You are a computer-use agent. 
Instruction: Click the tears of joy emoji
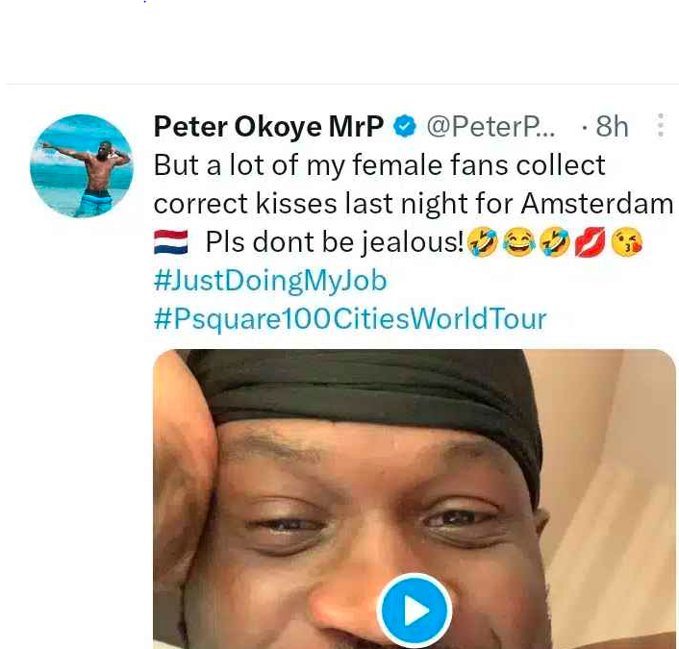coord(517,242)
